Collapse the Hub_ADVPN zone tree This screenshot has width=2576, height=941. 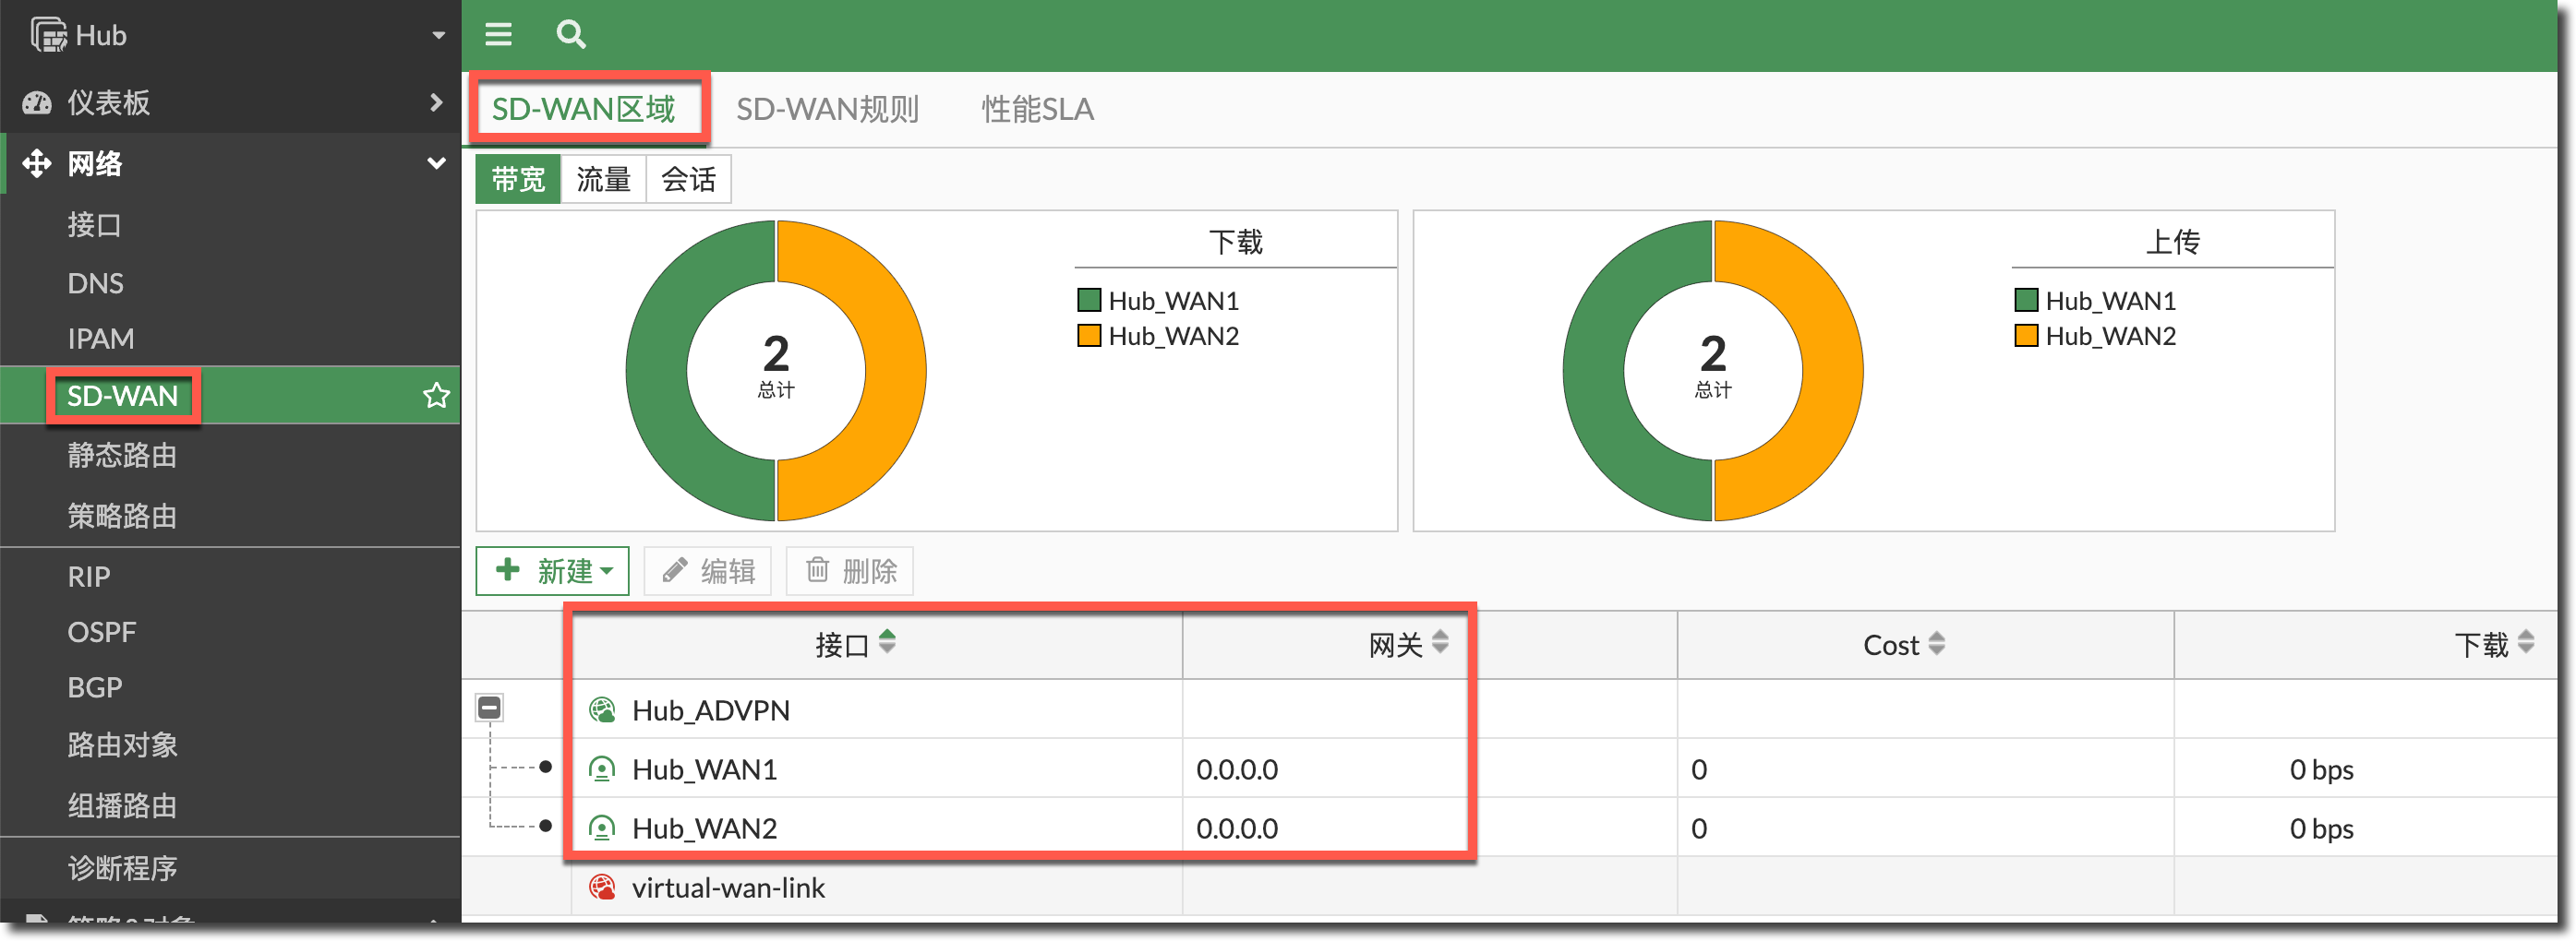489,709
